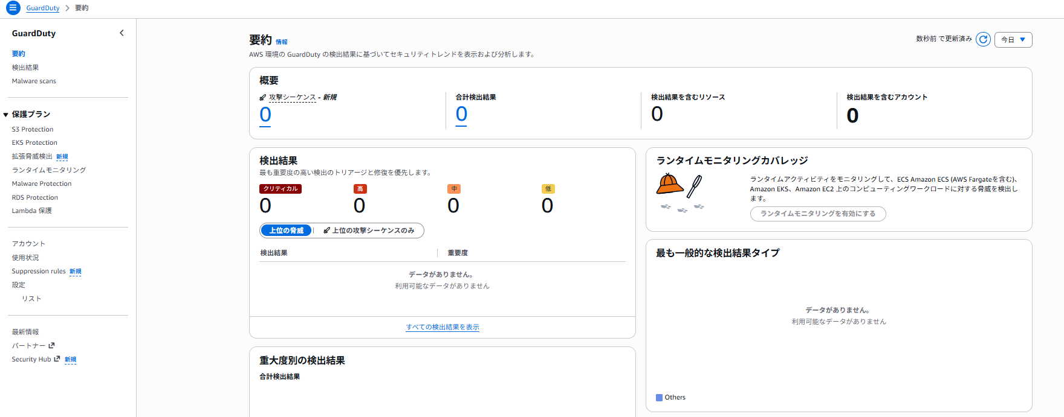This screenshot has width=1064, height=417.
Task: Click 情報 link next to 要約 heading
Action: pos(282,42)
